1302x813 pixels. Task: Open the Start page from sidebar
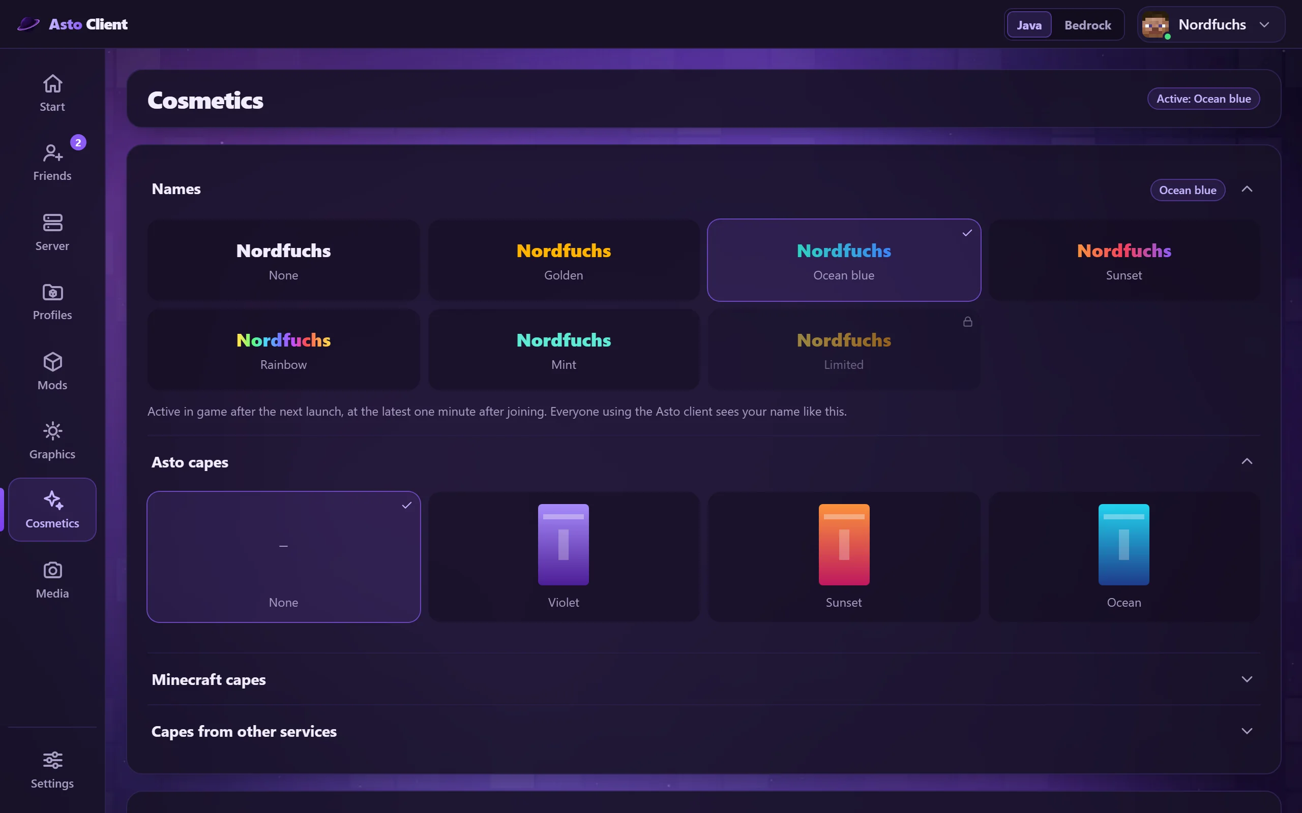(x=52, y=93)
